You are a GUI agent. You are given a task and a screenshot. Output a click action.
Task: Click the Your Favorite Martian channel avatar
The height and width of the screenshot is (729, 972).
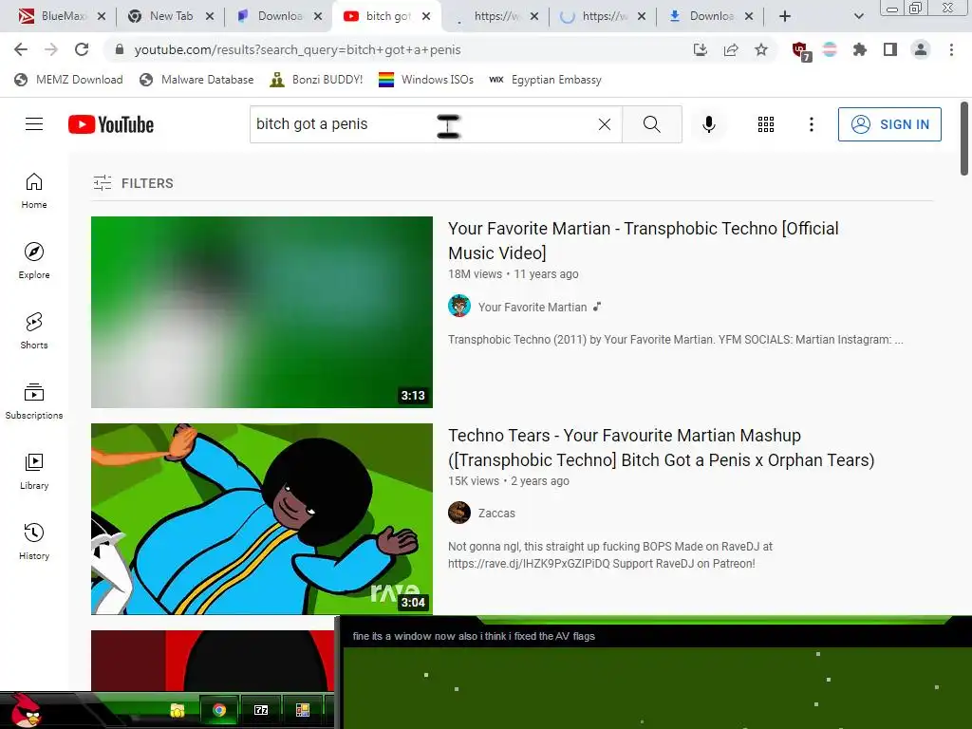[x=459, y=307]
